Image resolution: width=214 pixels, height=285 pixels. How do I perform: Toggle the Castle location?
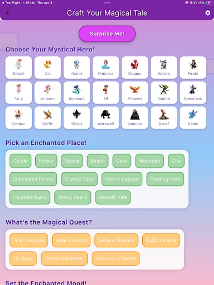20,161
